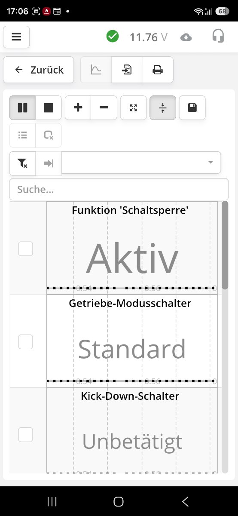Screen dimensions: 238x516
Task: Click the cloud download icon
Action: pyautogui.click(x=186, y=37)
